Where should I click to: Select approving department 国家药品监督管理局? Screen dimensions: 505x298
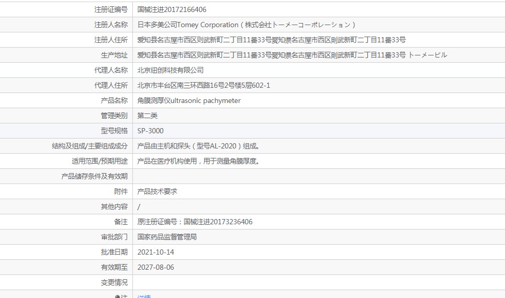pos(167,236)
